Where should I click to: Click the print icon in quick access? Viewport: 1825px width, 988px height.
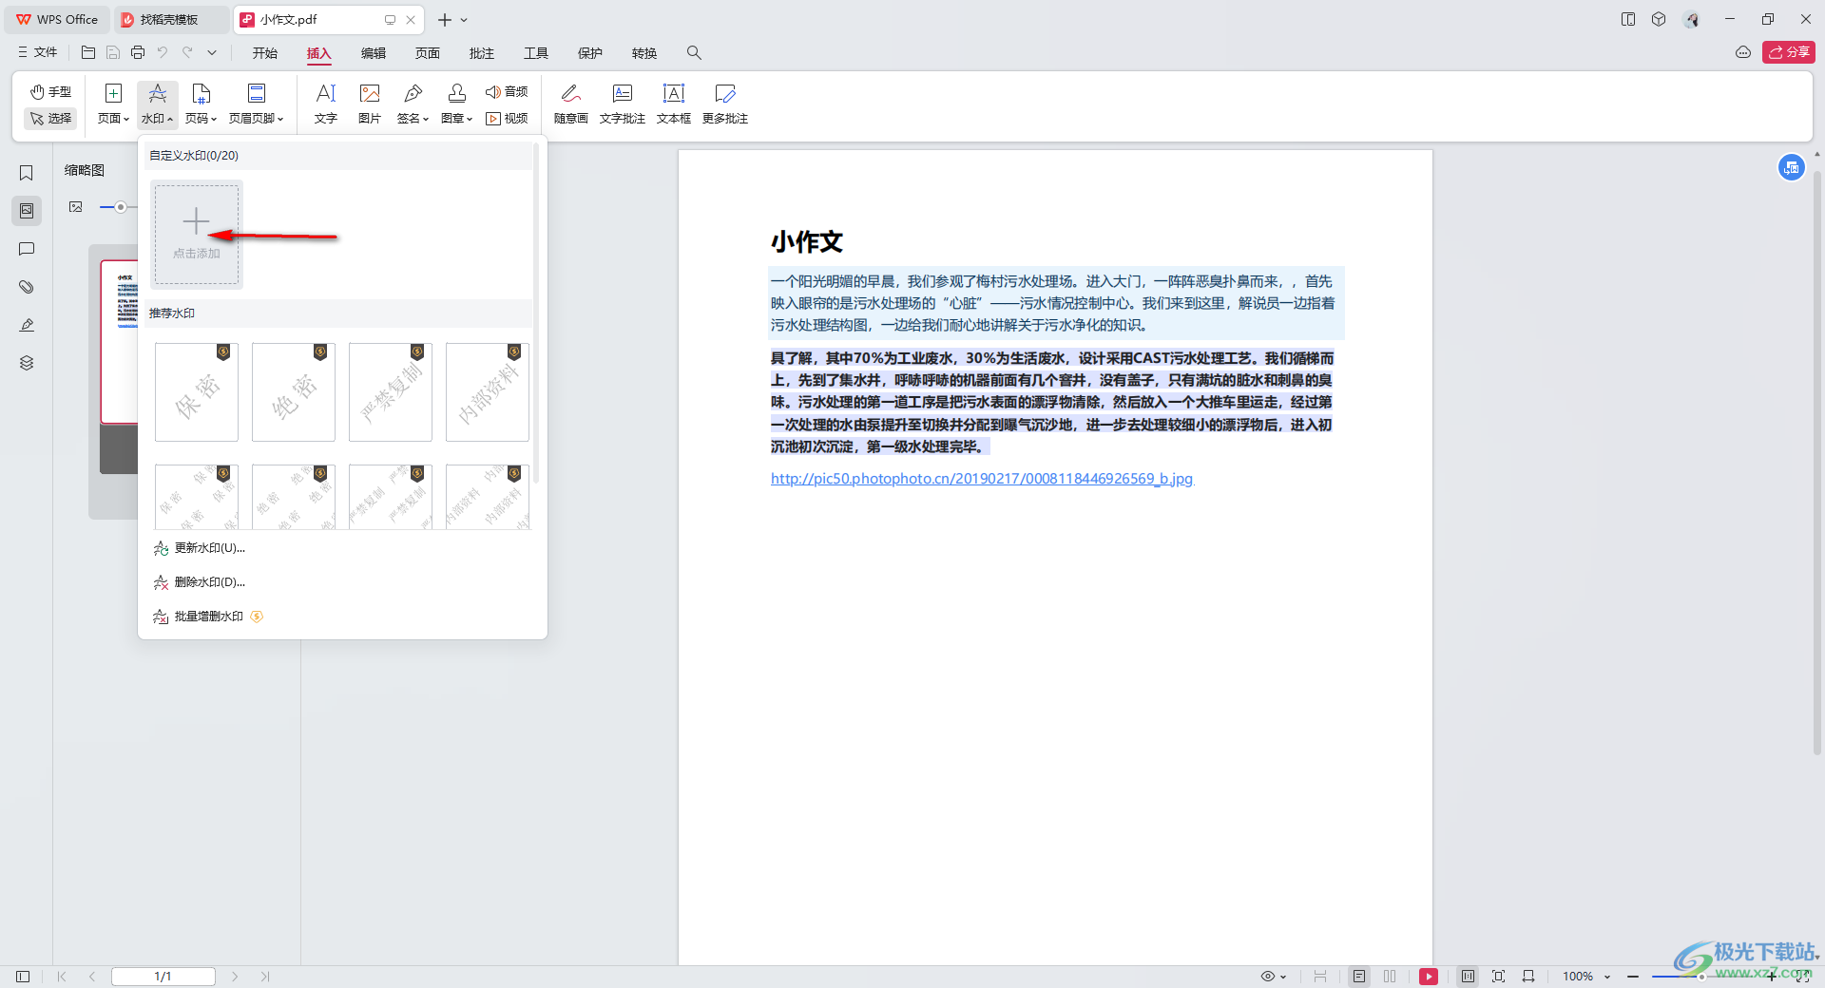138,52
